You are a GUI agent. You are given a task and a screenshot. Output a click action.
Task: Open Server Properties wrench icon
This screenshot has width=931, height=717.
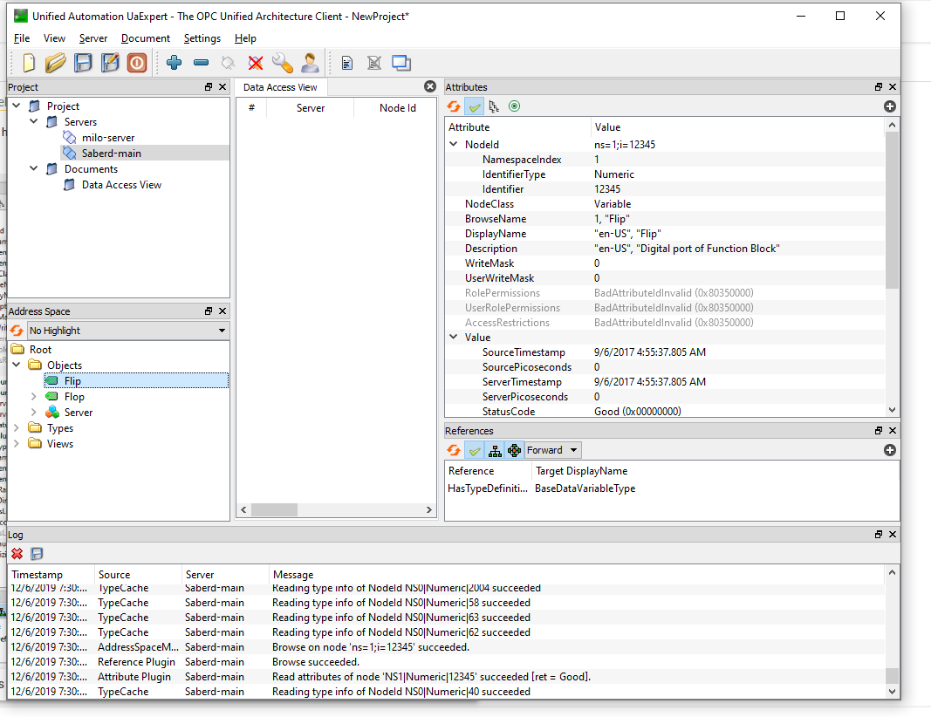(x=283, y=62)
